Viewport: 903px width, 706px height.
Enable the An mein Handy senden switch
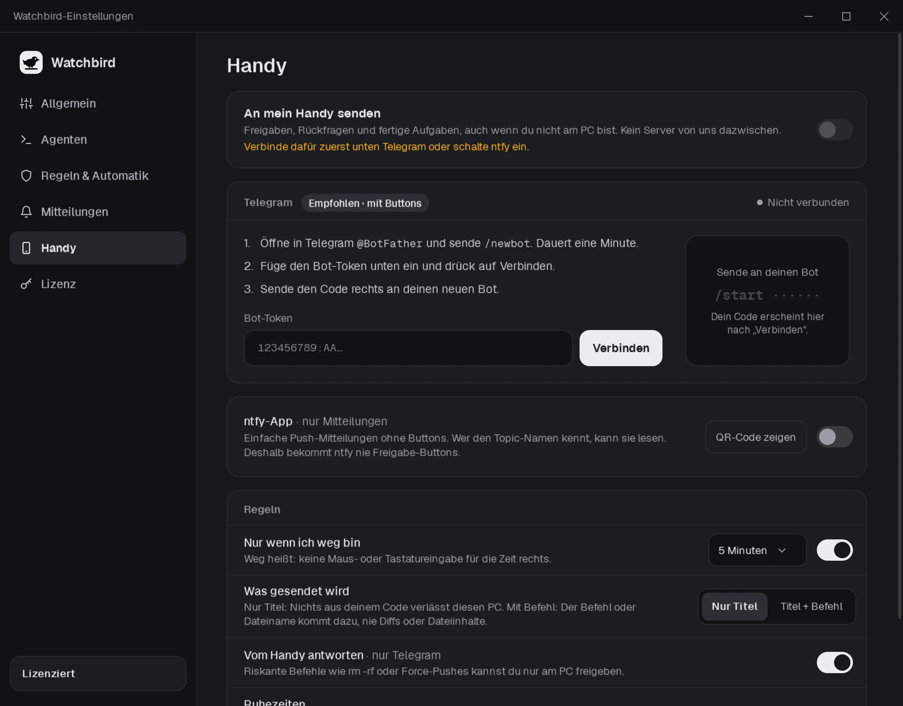834,130
